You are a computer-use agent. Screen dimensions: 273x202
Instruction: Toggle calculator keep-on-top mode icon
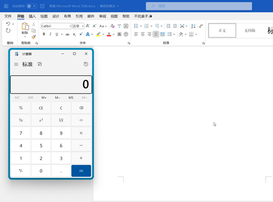pyautogui.click(x=39, y=64)
